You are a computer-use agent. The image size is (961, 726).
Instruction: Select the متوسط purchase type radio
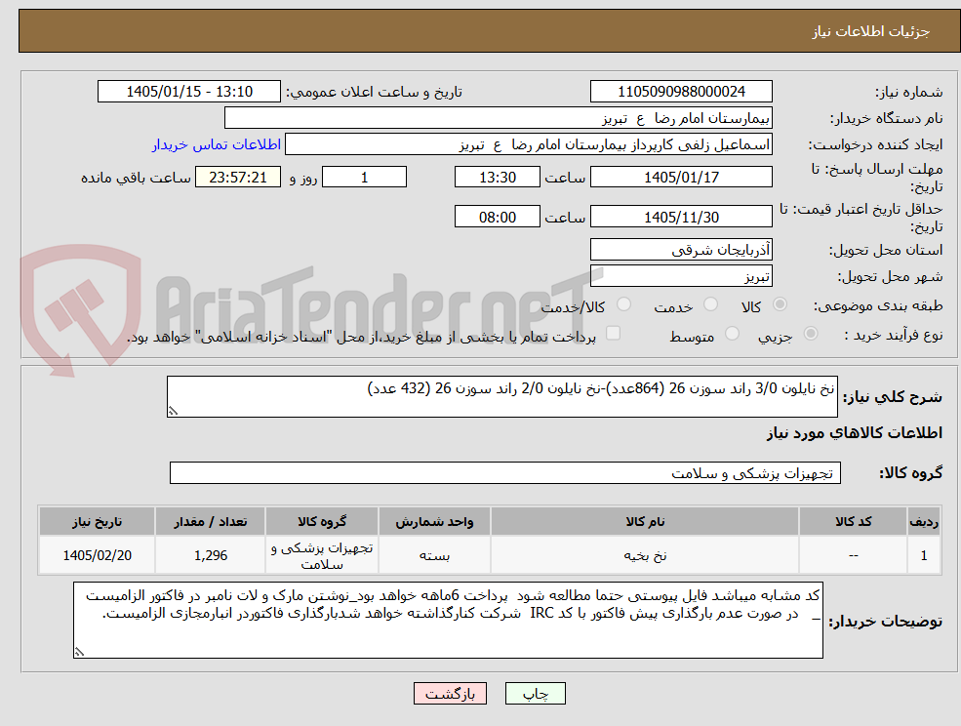(x=732, y=334)
